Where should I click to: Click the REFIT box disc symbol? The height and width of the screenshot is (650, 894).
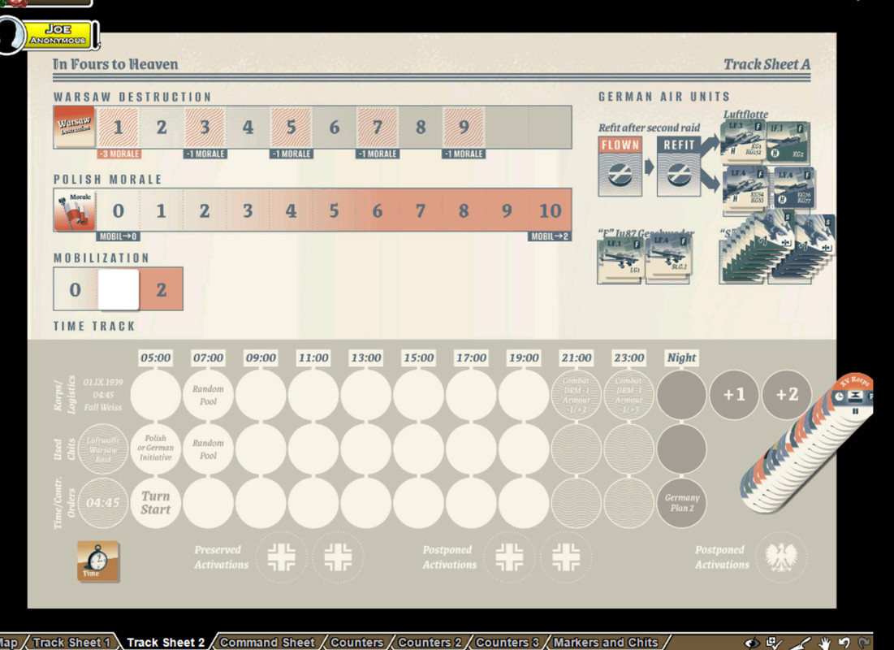coord(679,174)
